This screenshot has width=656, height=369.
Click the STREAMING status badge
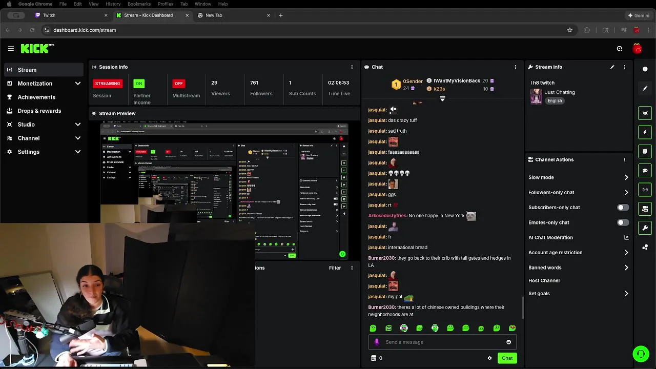click(107, 84)
